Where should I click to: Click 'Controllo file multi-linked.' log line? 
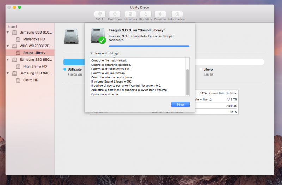point(109,60)
